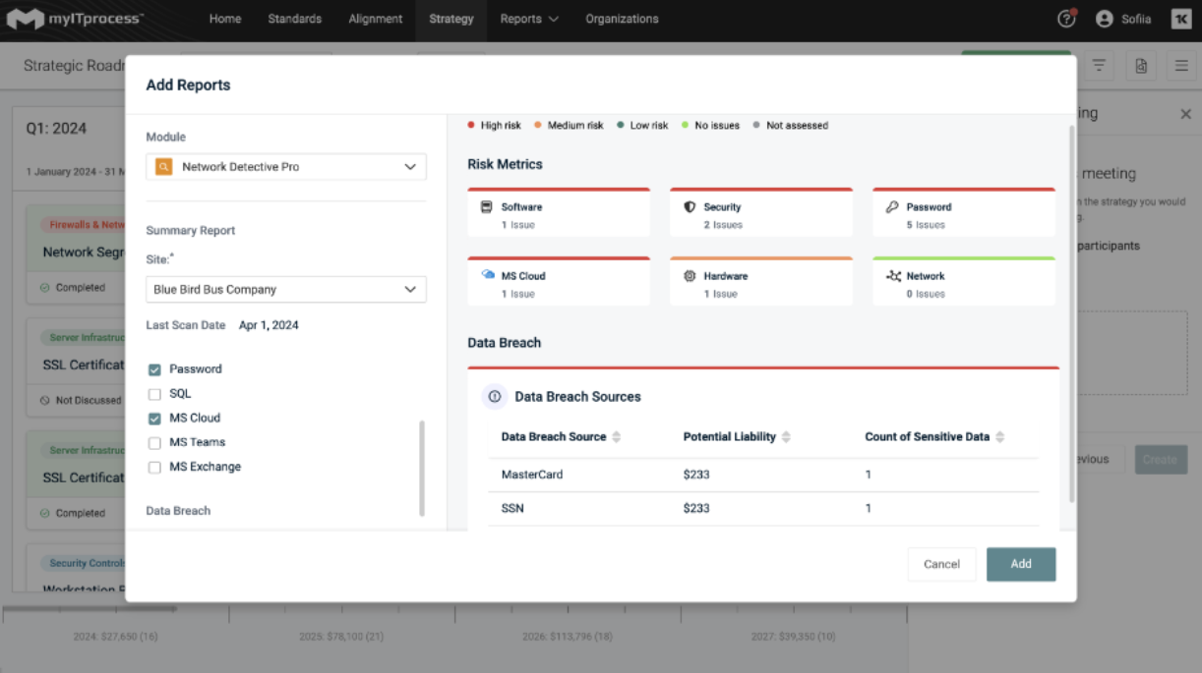This screenshot has height=673, width=1202.
Task: Click the filter icon on the Strategic Roadmap toolbar
Action: pyautogui.click(x=1099, y=66)
